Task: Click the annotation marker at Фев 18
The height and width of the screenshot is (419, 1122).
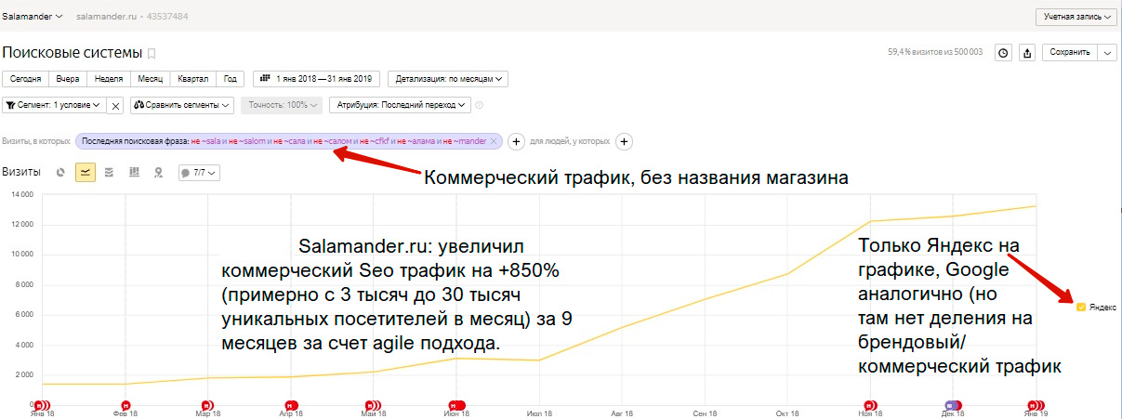Action: point(125,405)
